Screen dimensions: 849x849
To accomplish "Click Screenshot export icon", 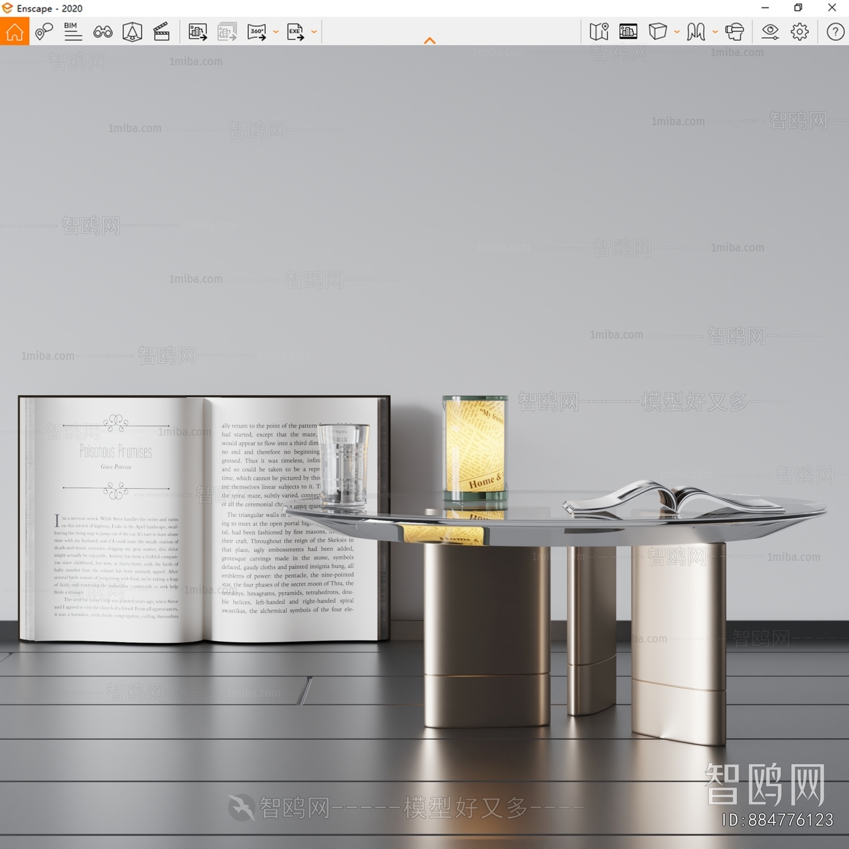I will [197, 32].
